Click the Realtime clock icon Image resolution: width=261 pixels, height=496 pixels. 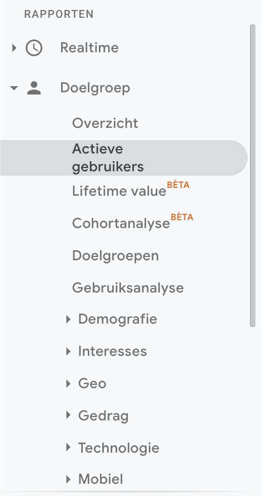34,48
